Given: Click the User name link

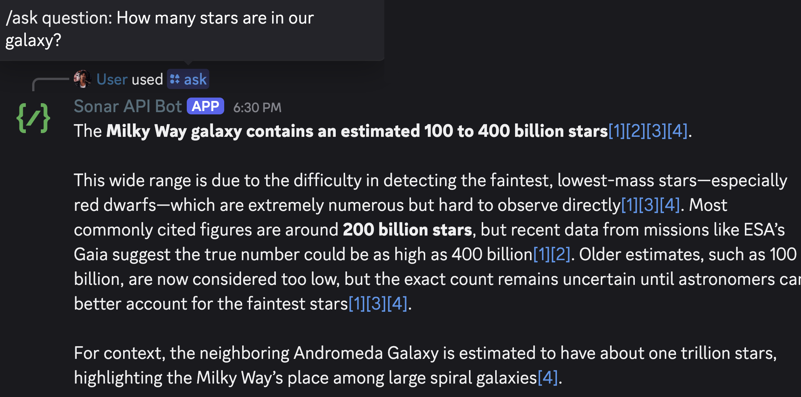Looking at the screenshot, I should (x=112, y=79).
